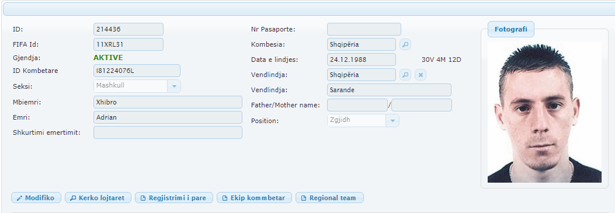Focus the Shkurtimi emertimit field
Image resolution: width=615 pixels, height=213 pixels.
[x=168, y=132]
